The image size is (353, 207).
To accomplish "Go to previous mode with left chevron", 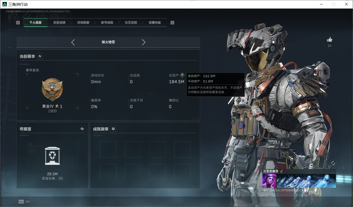I will coord(73,42).
